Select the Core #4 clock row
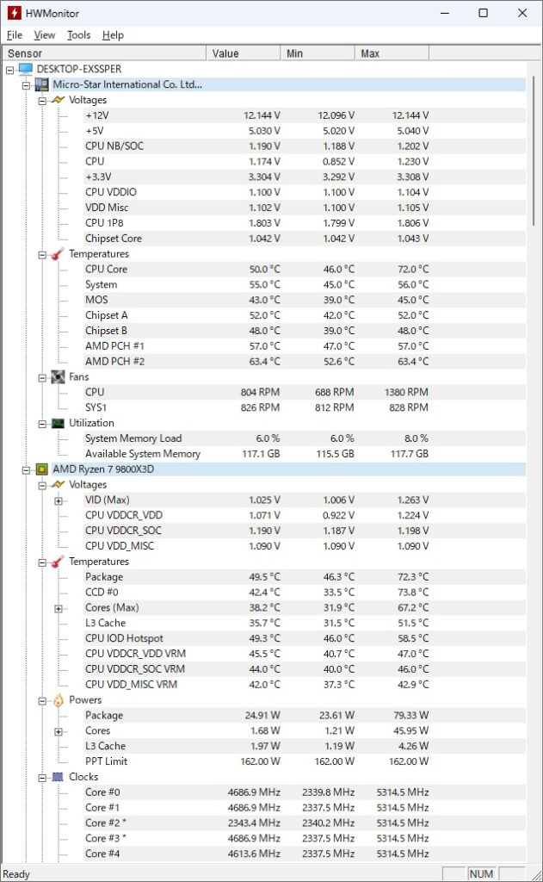The height and width of the screenshot is (882, 543). (x=304, y=854)
